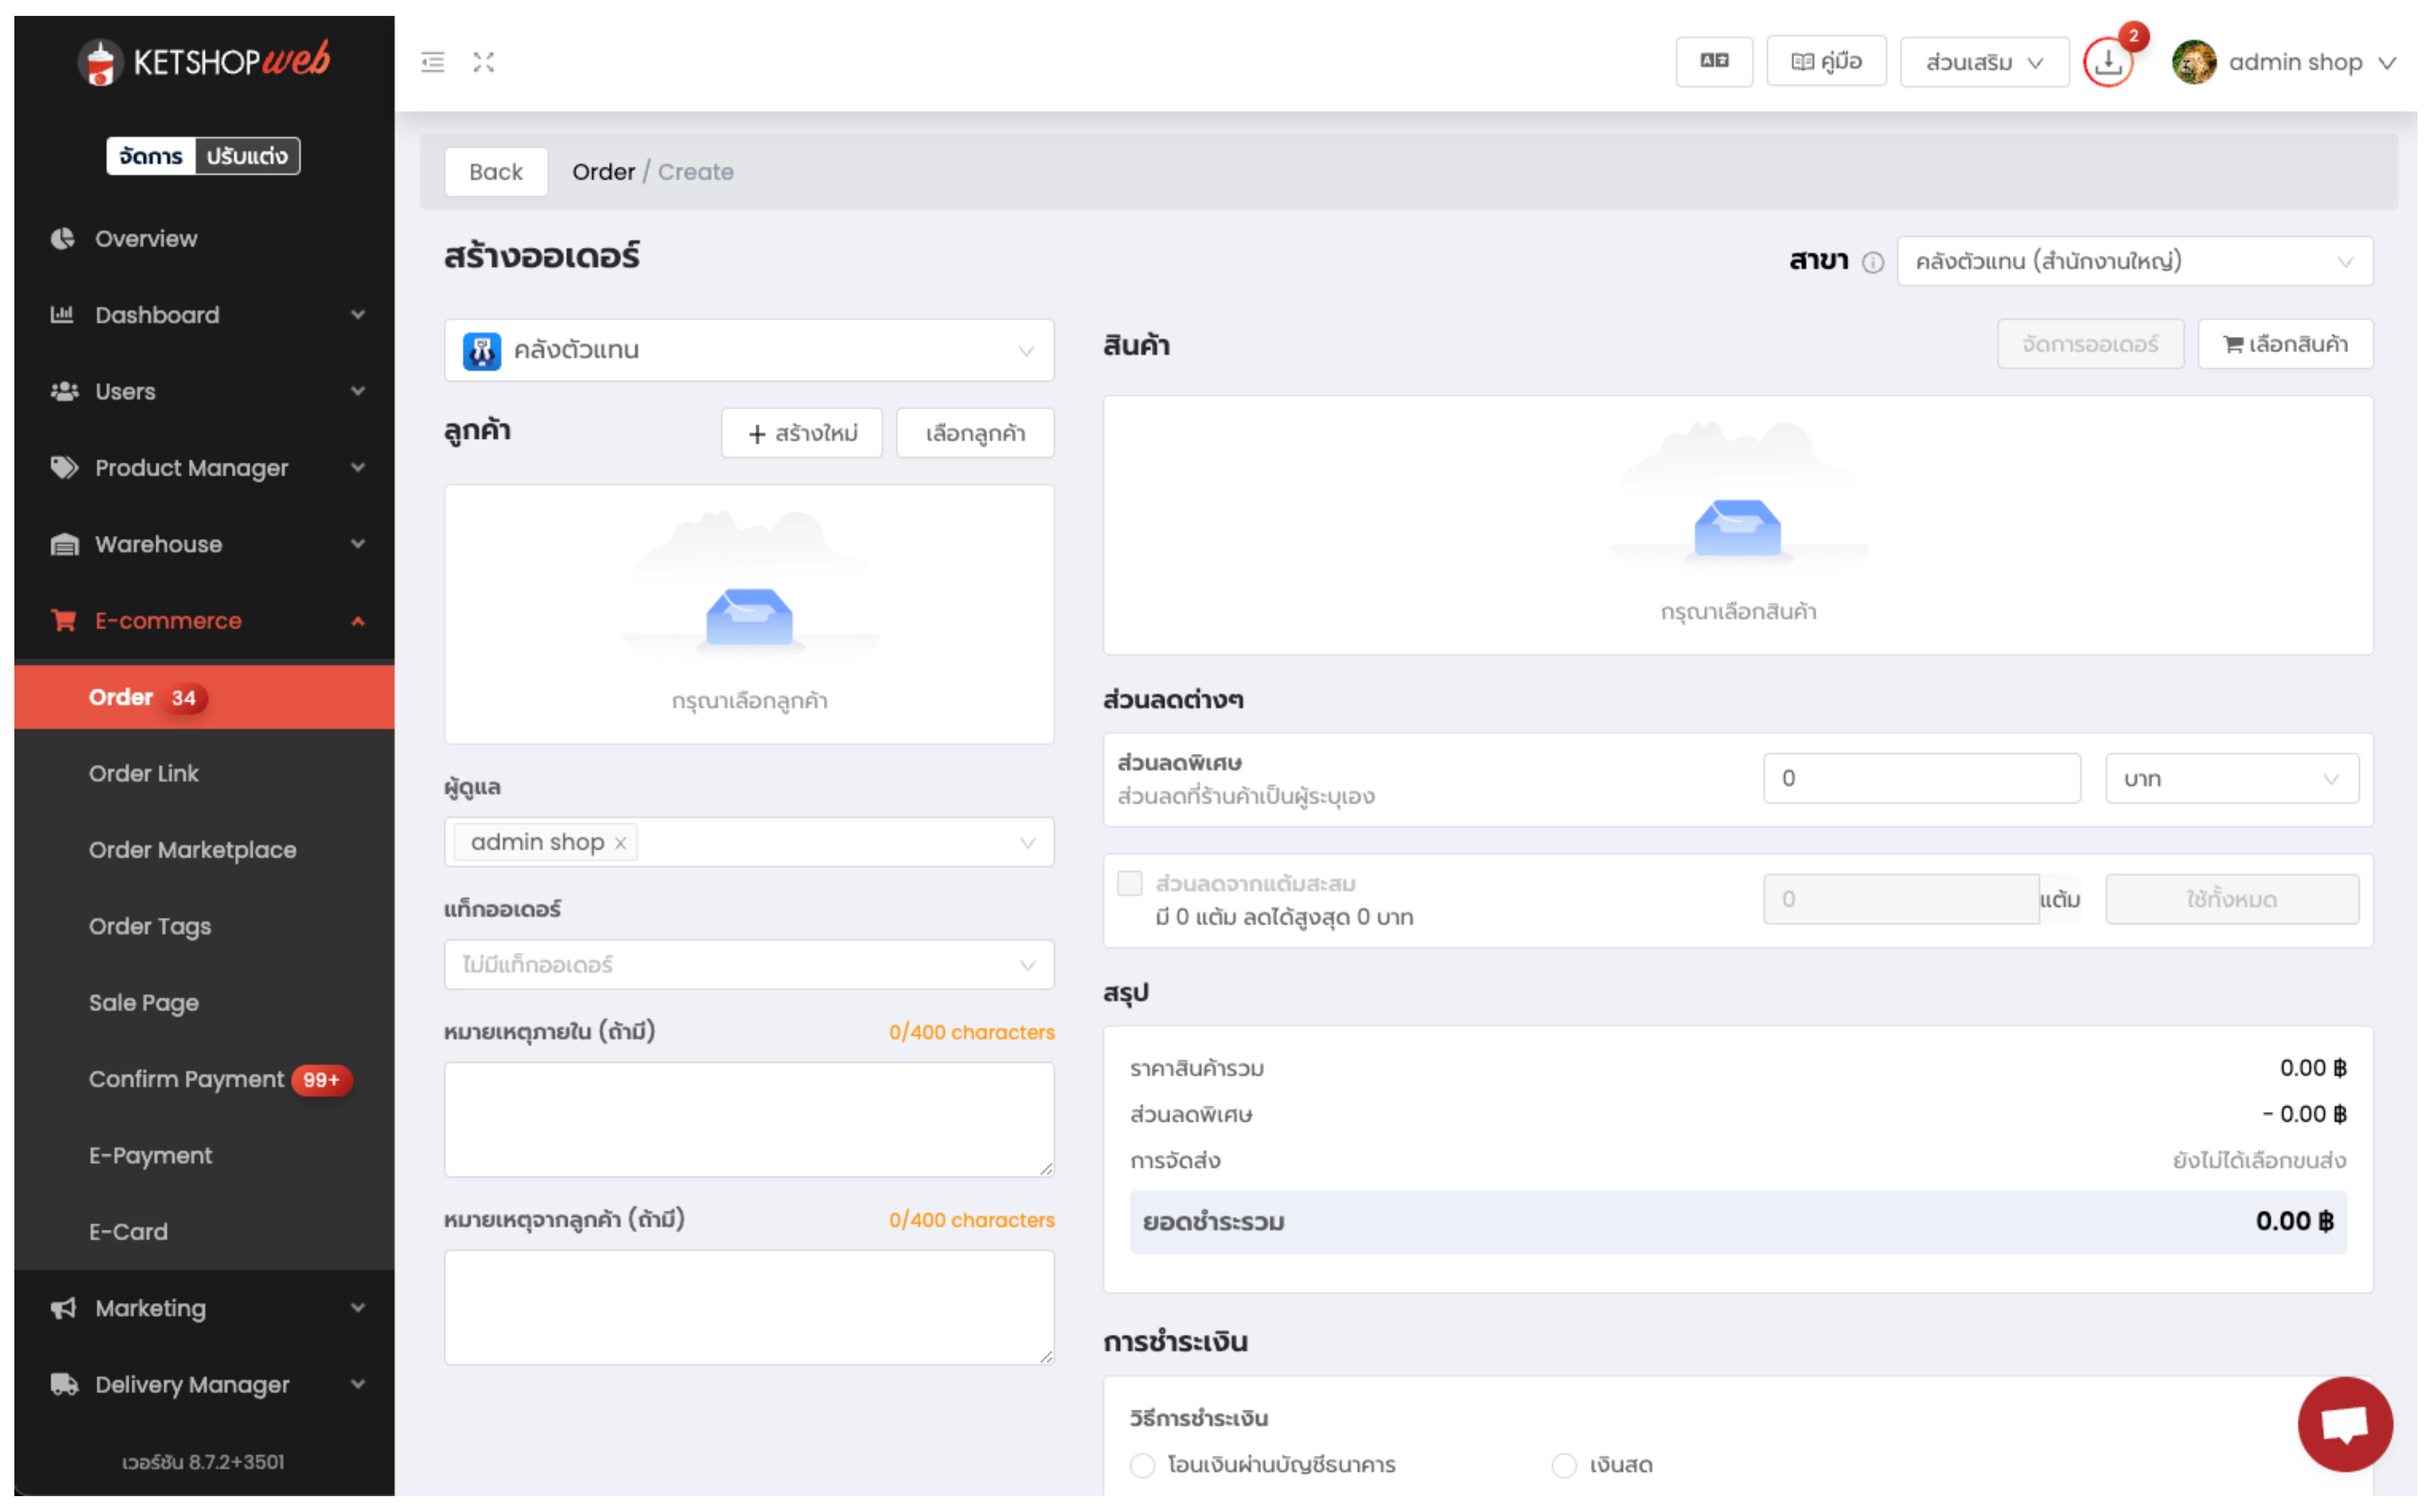Click the fullscreen expand icon
The height and width of the screenshot is (1512, 2435).
point(484,62)
